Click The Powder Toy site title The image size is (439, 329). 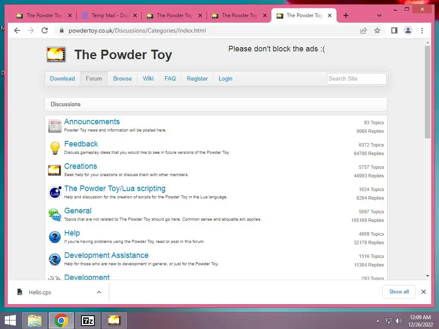123,54
